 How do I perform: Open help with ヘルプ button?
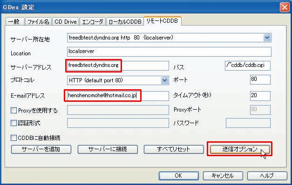coord(267,176)
